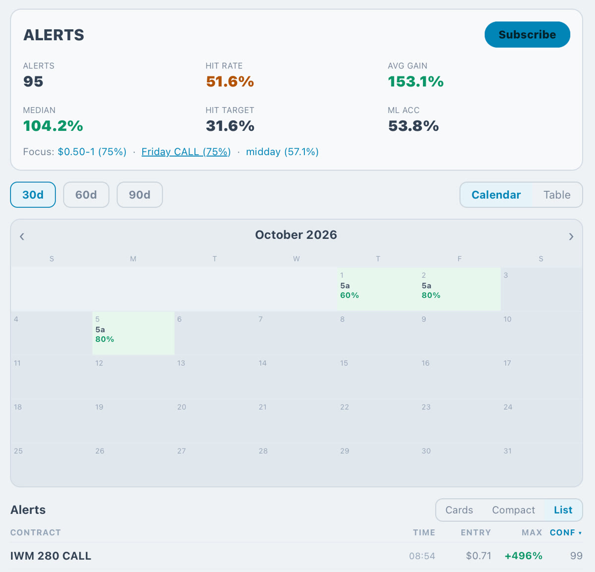The height and width of the screenshot is (572, 595).
Task: Select the IWM 280 CALL alert row
Action: [297, 556]
